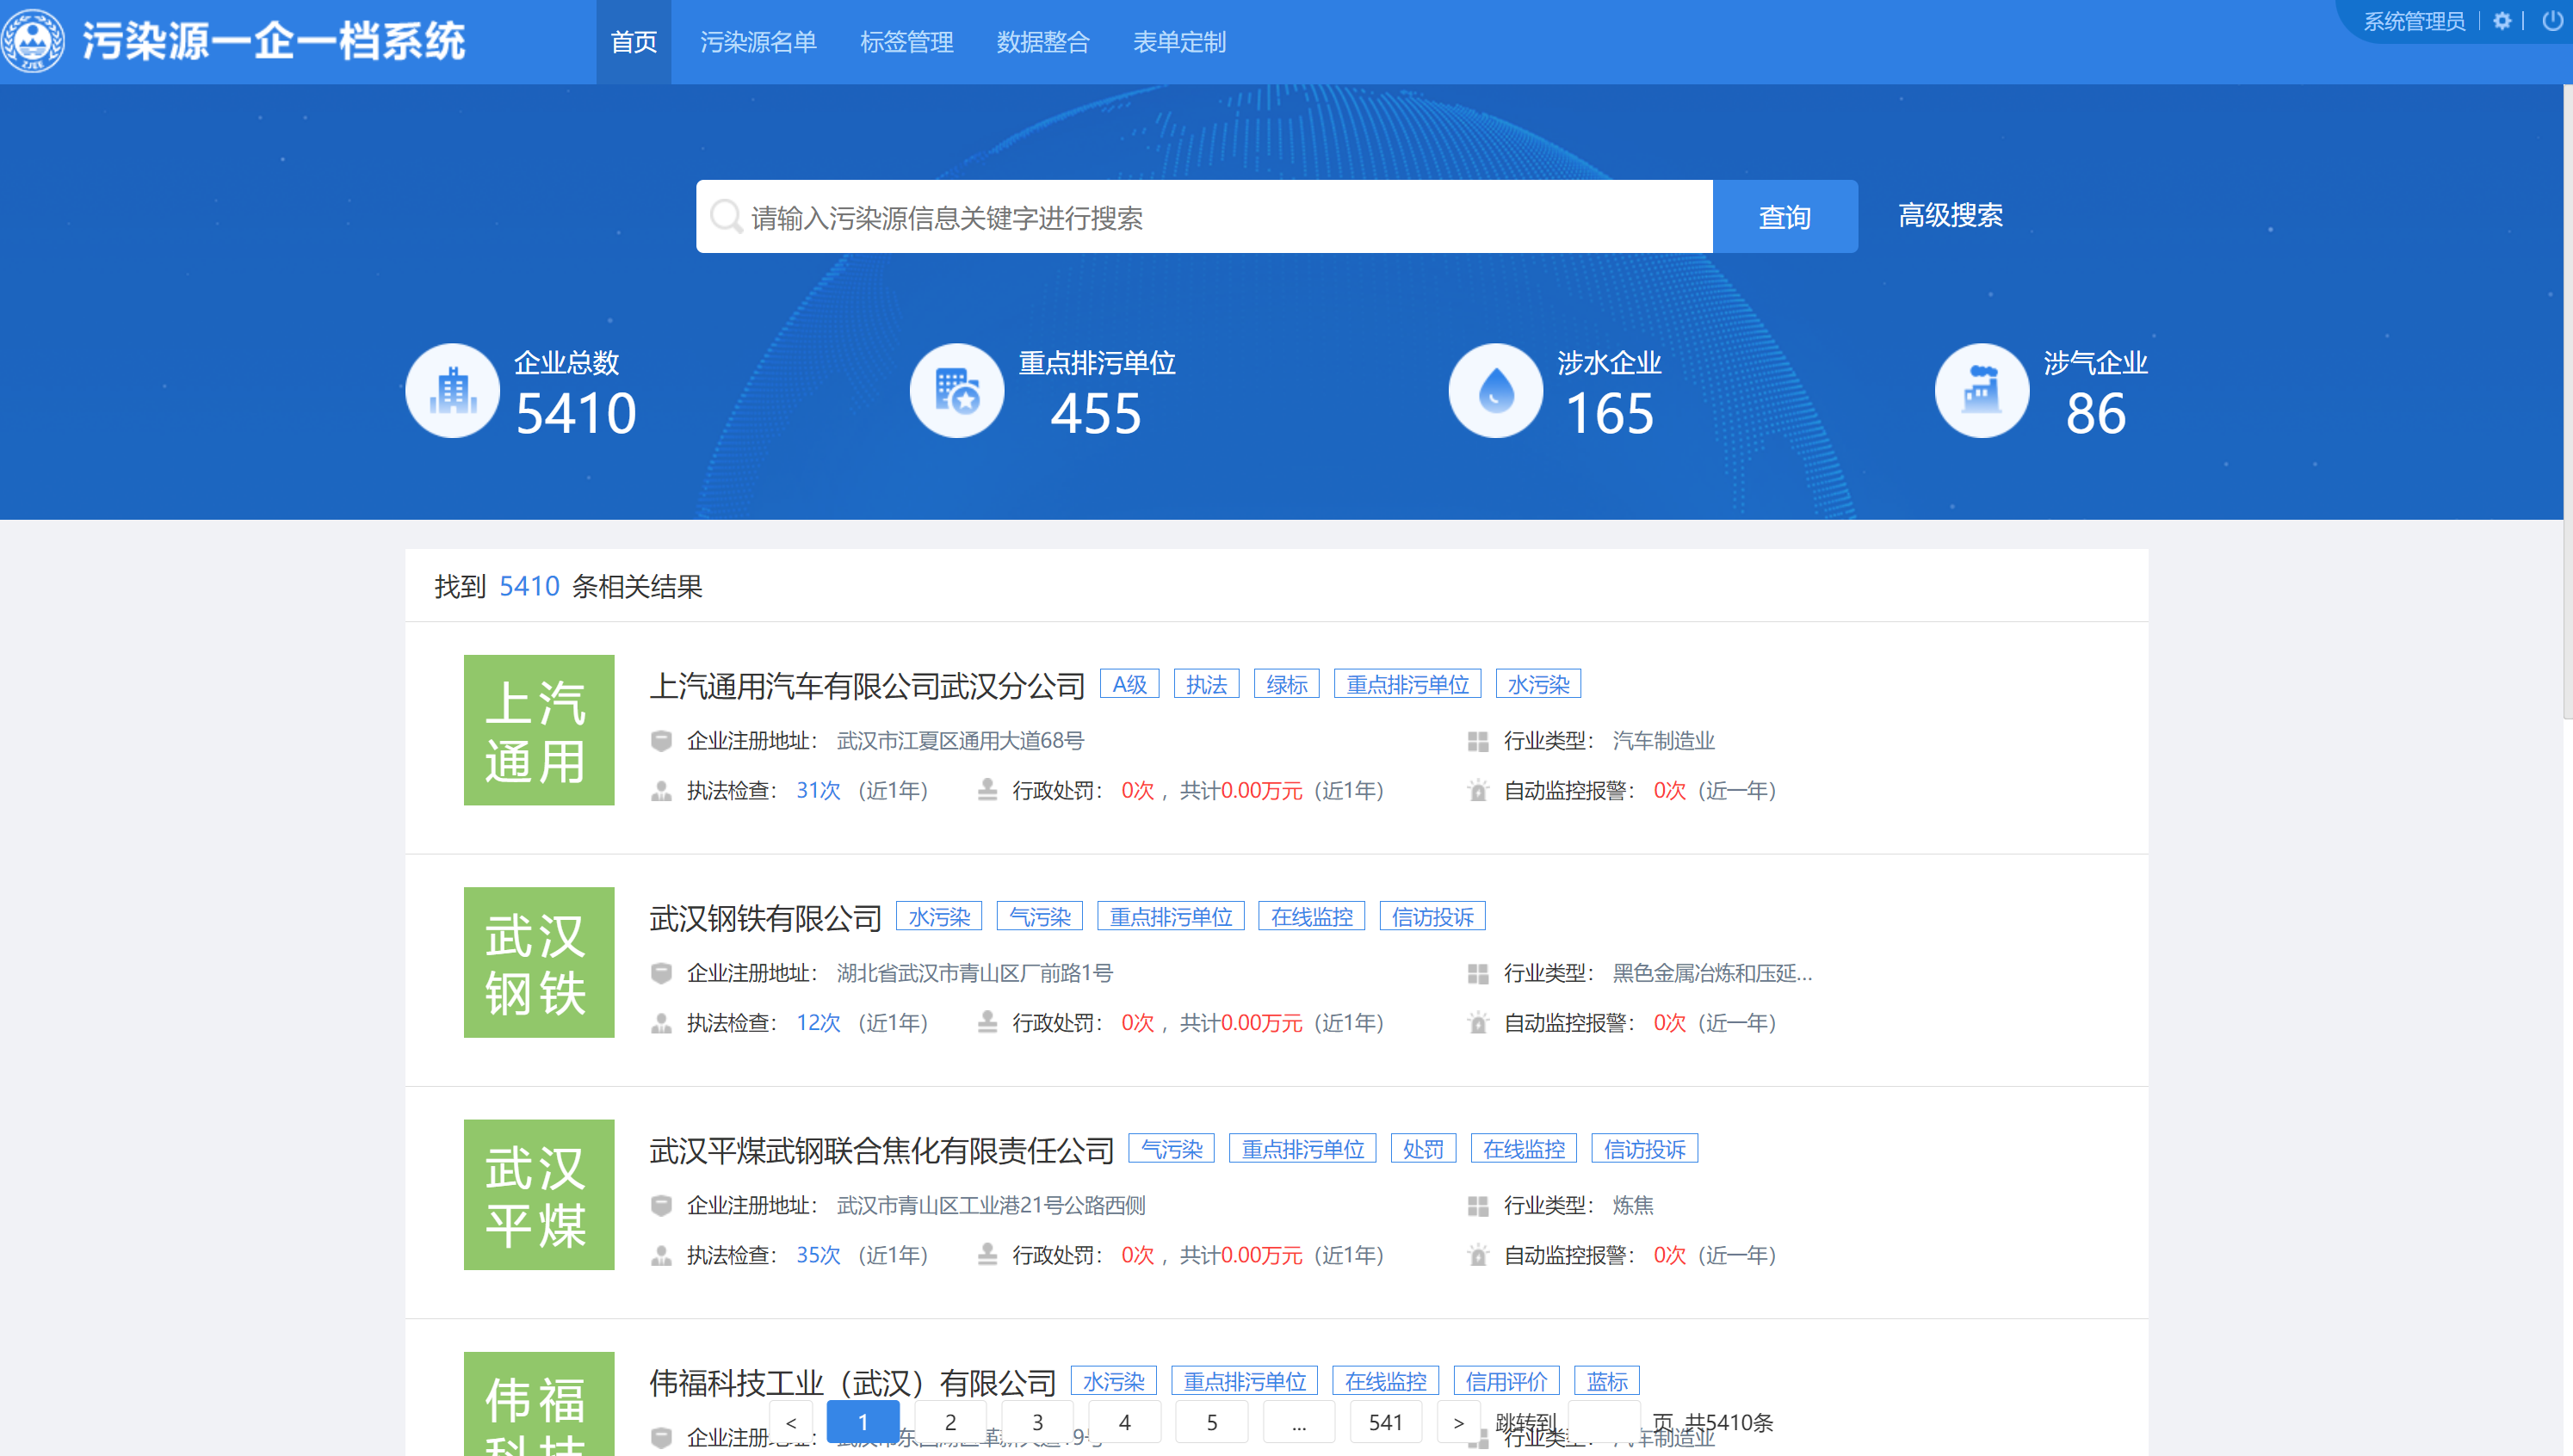Image resolution: width=2573 pixels, height=1456 pixels.
Task: Click the 涉气企业 factory icon
Action: (1981, 390)
